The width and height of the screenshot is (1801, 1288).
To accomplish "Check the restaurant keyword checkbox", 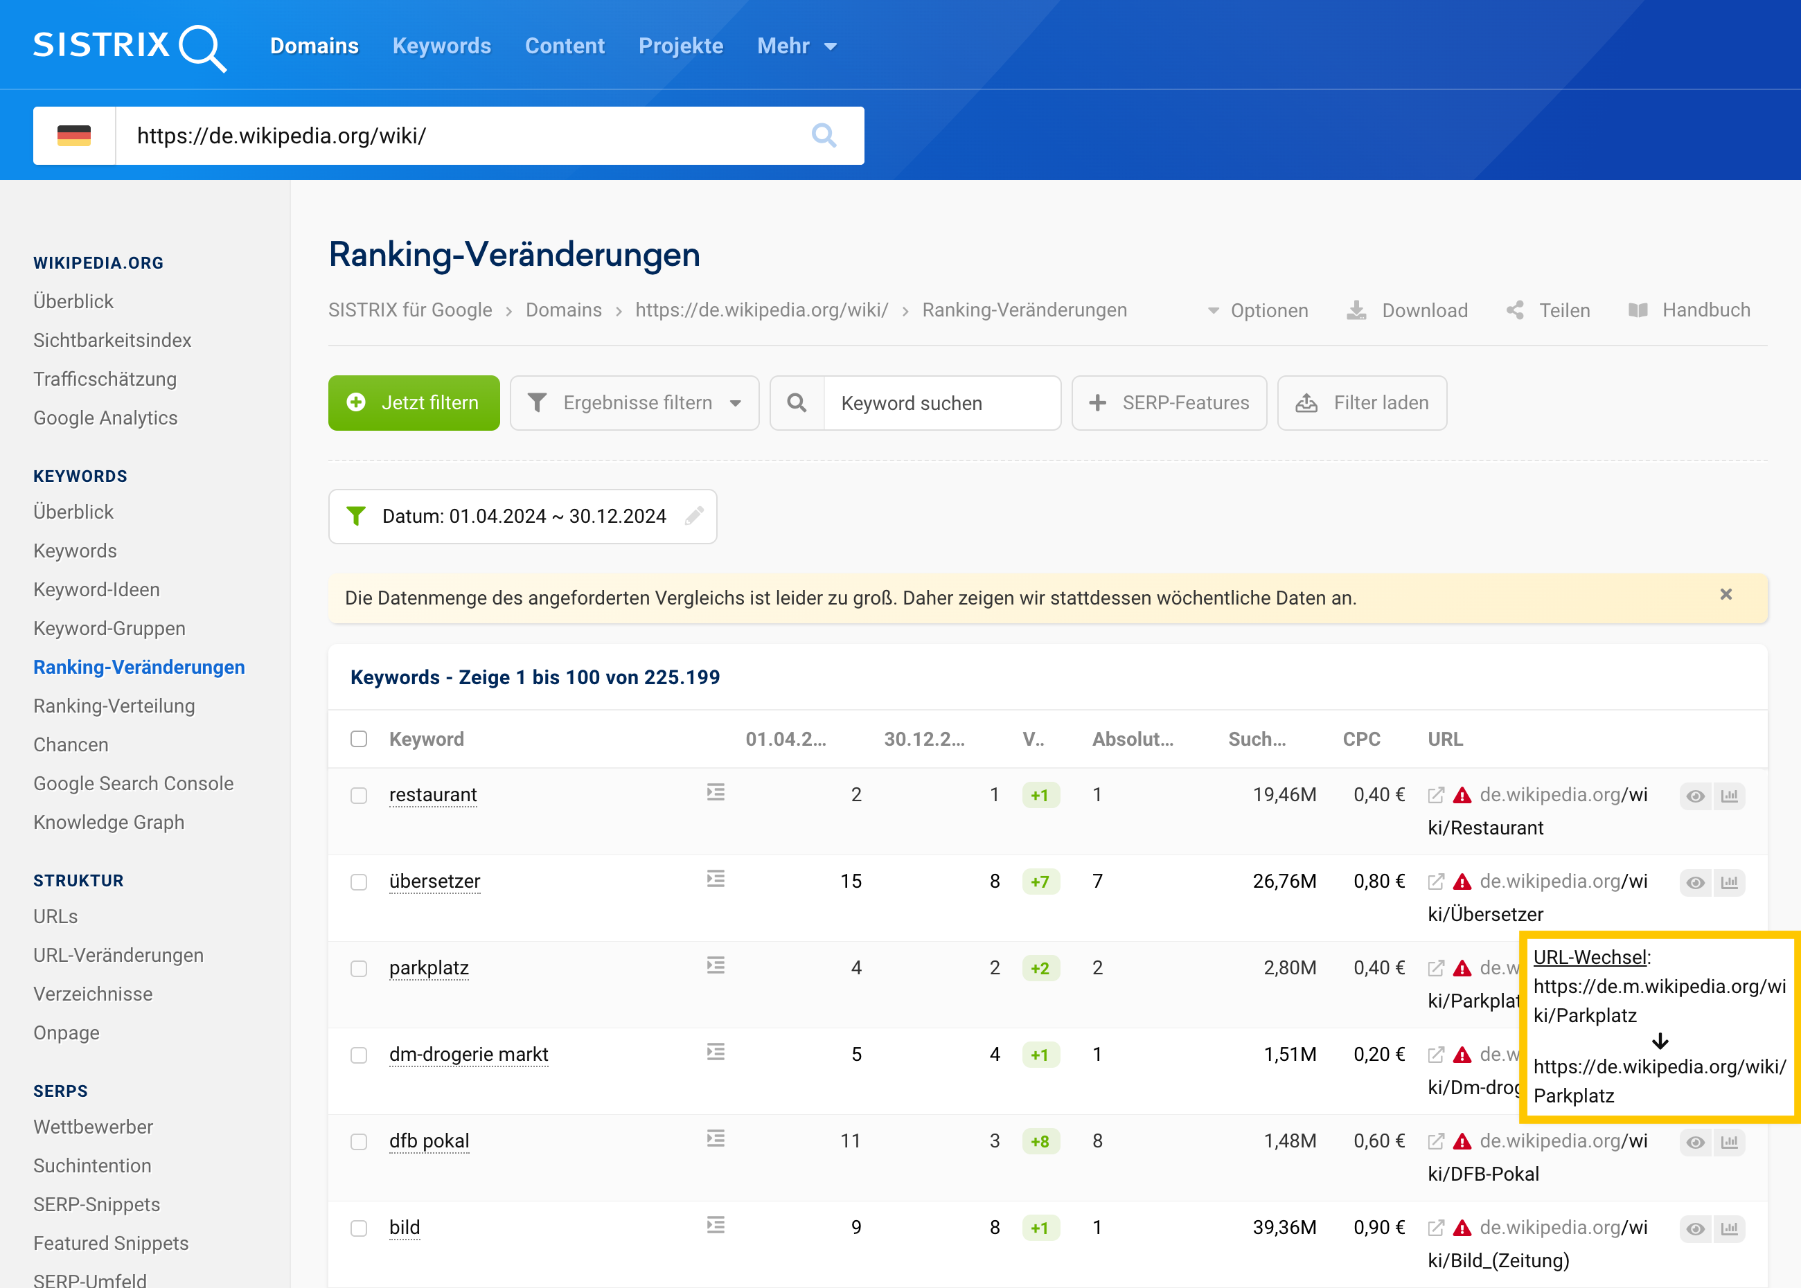I will click(359, 795).
